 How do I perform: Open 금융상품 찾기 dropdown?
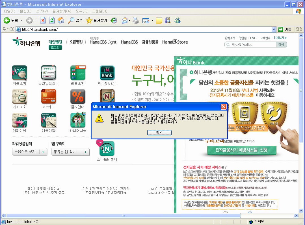[x=30, y=152]
